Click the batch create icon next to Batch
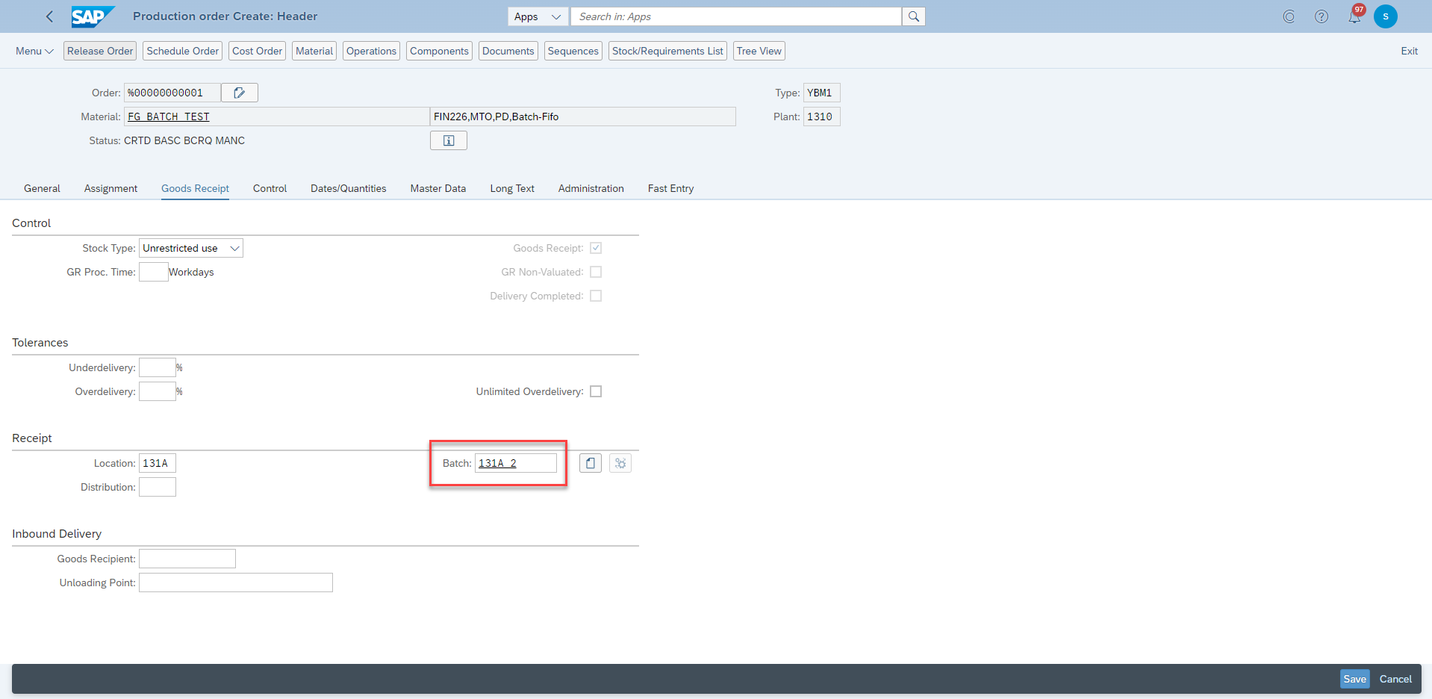The height and width of the screenshot is (699, 1432). 591,463
